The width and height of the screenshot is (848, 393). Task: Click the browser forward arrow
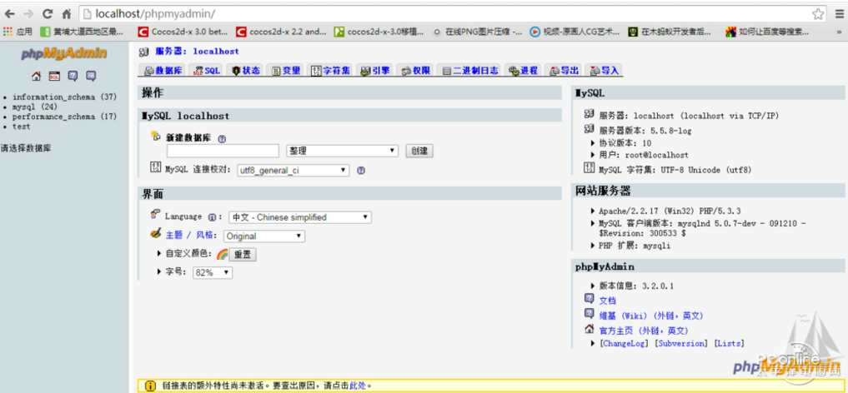[28, 13]
